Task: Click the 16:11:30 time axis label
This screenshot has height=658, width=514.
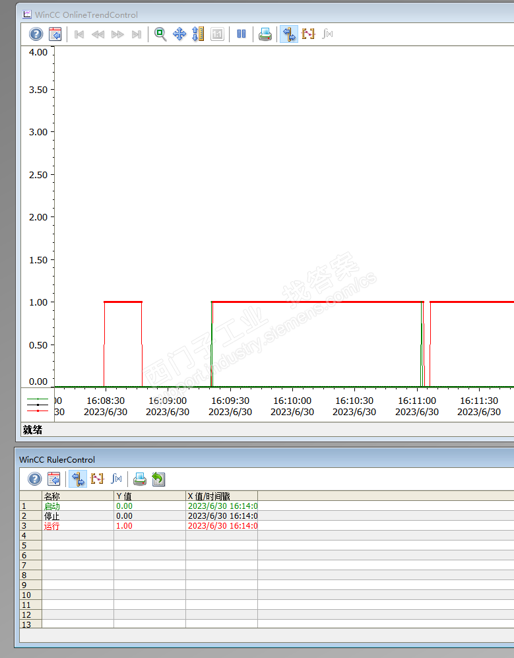Action: [479, 401]
